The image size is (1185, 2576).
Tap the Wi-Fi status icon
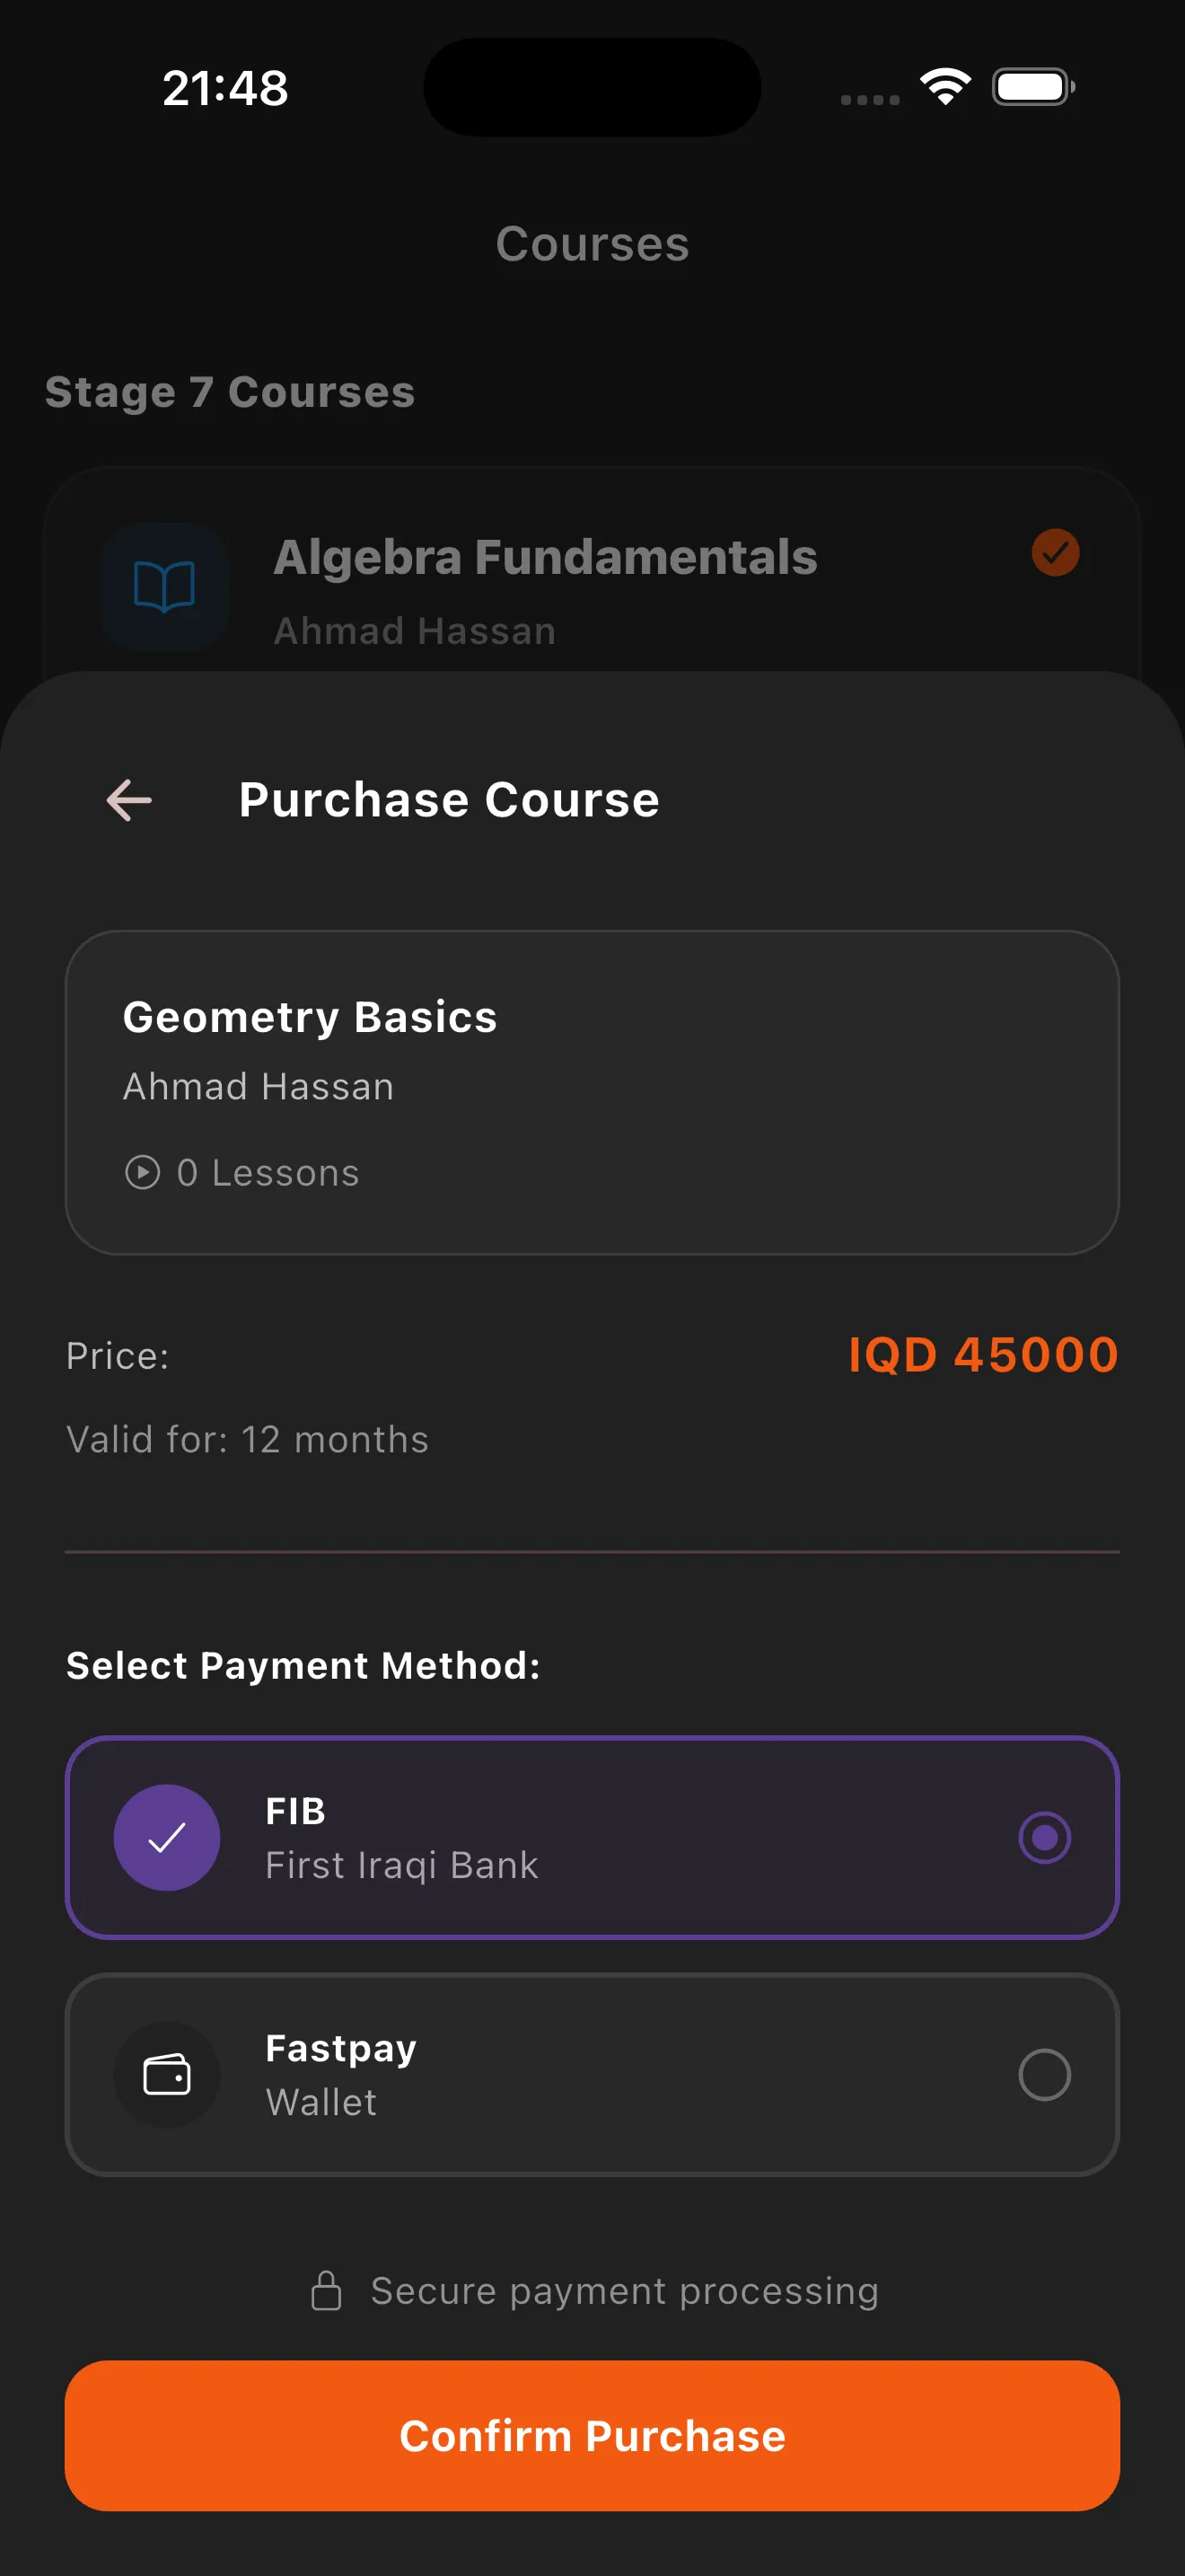(x=945, y=87)
